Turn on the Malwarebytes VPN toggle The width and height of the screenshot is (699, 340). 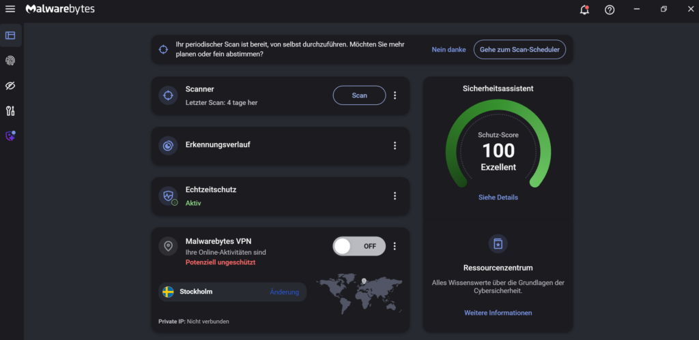[359, 246]
